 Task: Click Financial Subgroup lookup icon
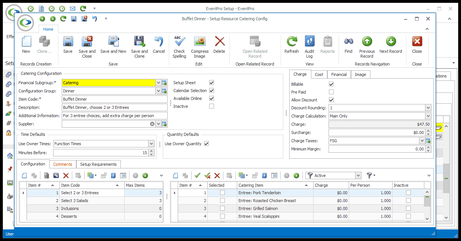click(x=164, y=83)
